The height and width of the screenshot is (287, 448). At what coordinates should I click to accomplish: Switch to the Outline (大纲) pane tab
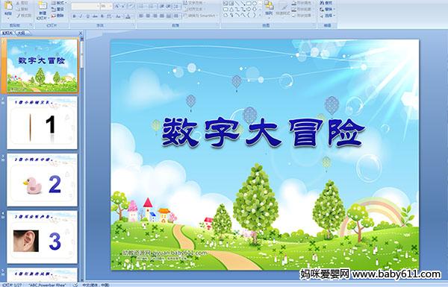(22, 33)
